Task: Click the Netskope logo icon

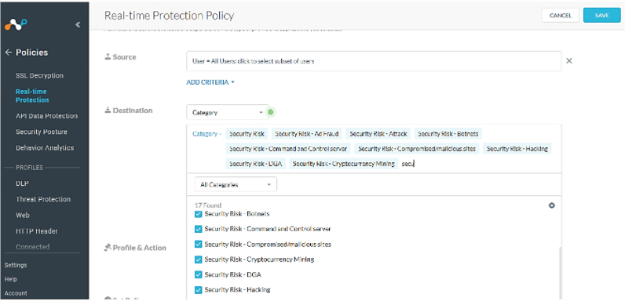Action: (16, 24)
